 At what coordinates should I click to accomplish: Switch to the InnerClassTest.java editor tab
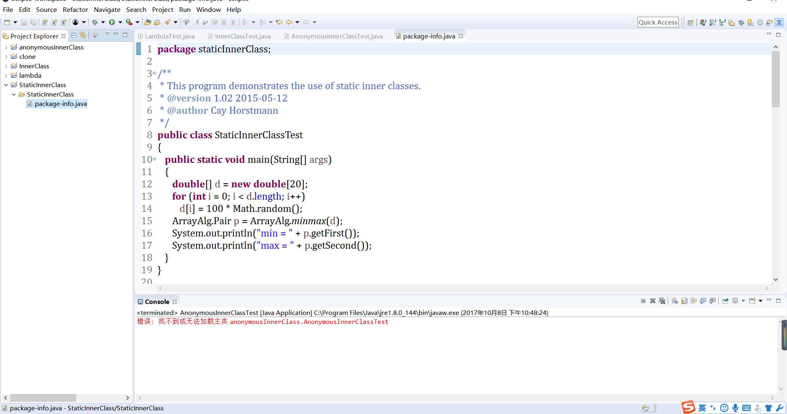(x=239, y=36)
